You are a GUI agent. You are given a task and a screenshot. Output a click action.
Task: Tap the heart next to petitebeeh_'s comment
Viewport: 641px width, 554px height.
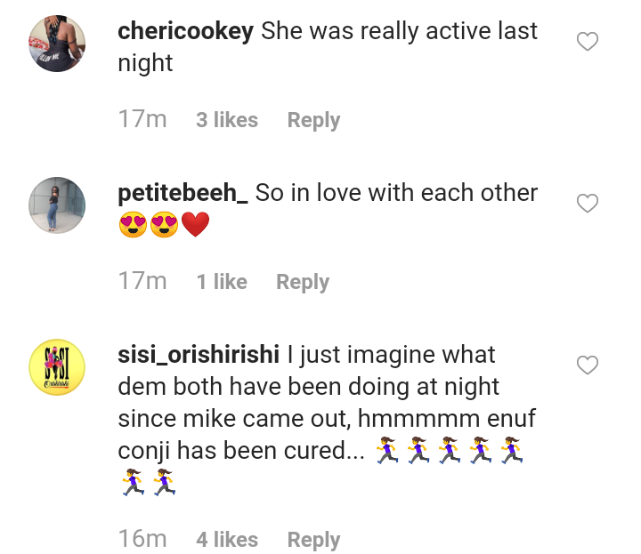[588, 204]
